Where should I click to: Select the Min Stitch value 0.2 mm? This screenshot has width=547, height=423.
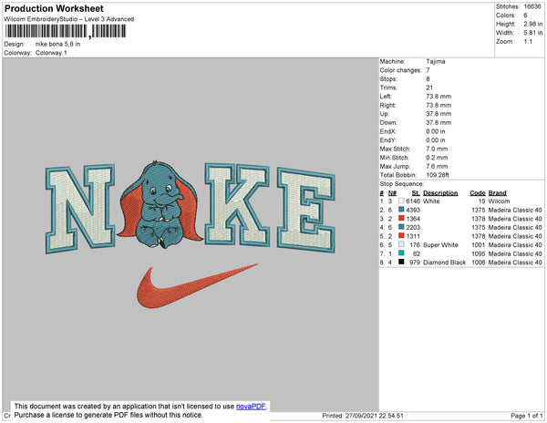[x=437, y=158]
